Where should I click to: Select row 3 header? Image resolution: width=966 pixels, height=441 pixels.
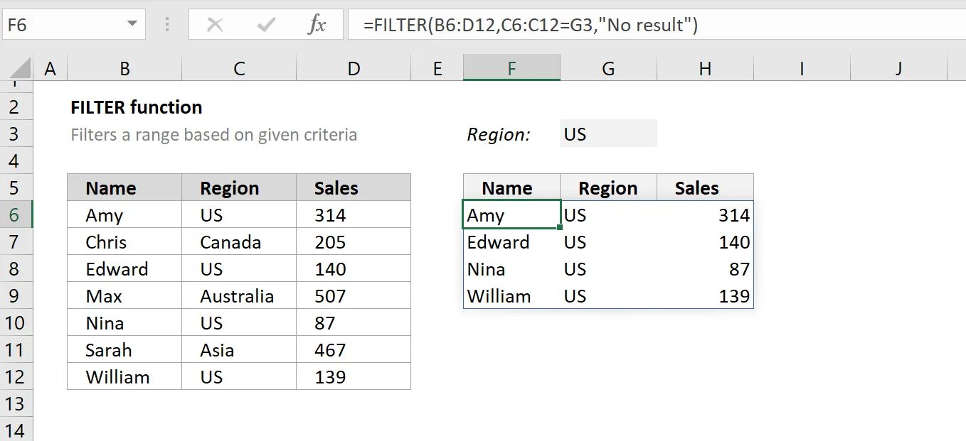[16, 134]
